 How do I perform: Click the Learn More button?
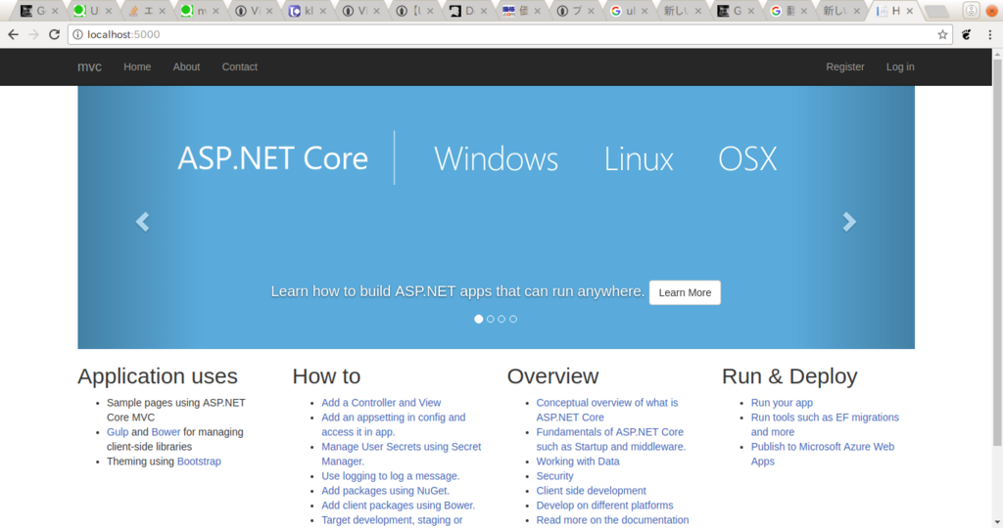[x=685, y=292]
